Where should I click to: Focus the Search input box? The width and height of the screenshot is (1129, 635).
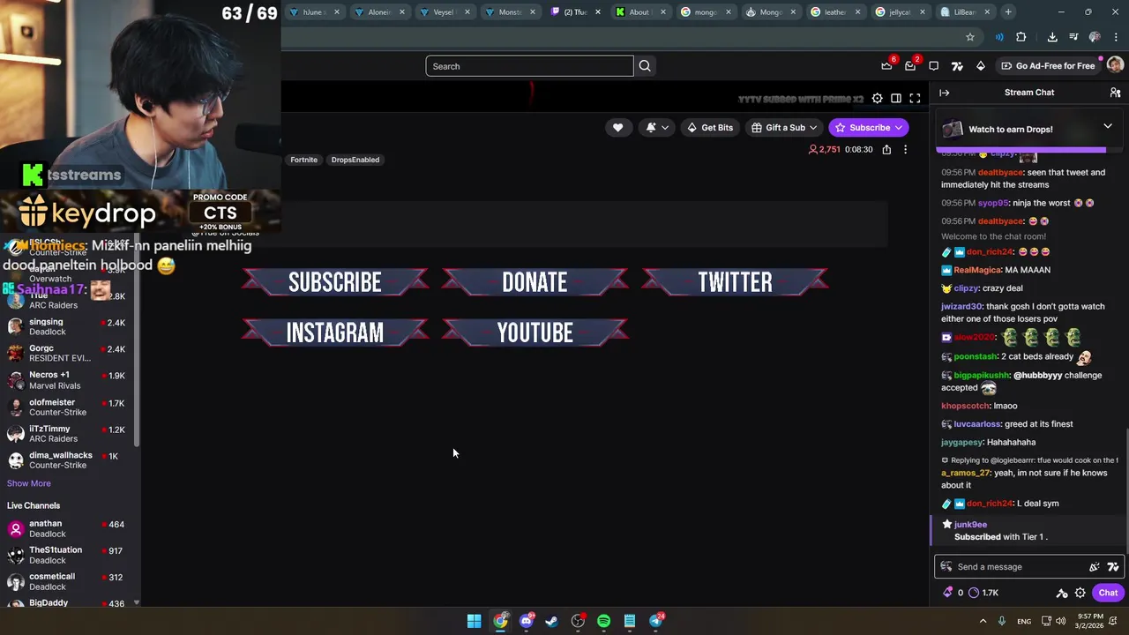coord(529,66)
